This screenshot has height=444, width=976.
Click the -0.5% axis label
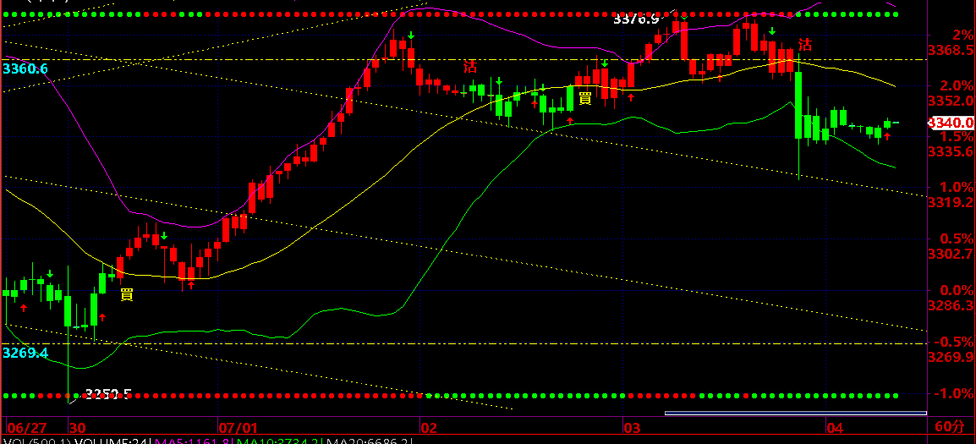(954, 342)
